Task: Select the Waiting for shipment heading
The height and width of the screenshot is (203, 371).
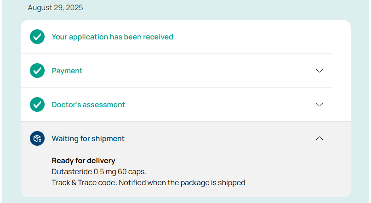Action: click(x=88, y=138)
